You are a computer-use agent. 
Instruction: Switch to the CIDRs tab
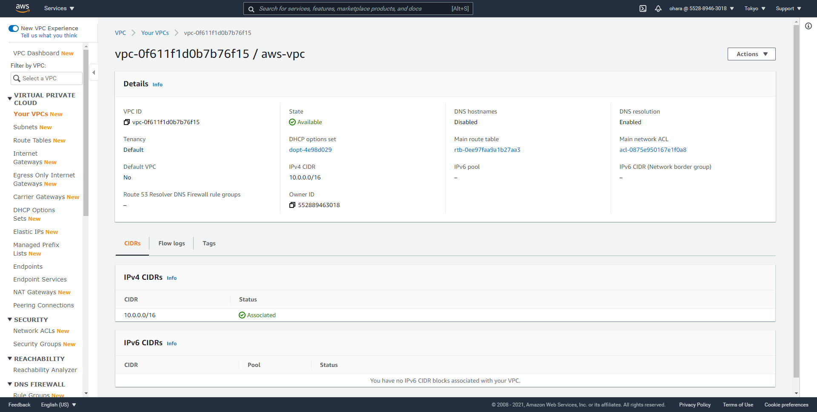pyautogui.click(x=132, y=243)
